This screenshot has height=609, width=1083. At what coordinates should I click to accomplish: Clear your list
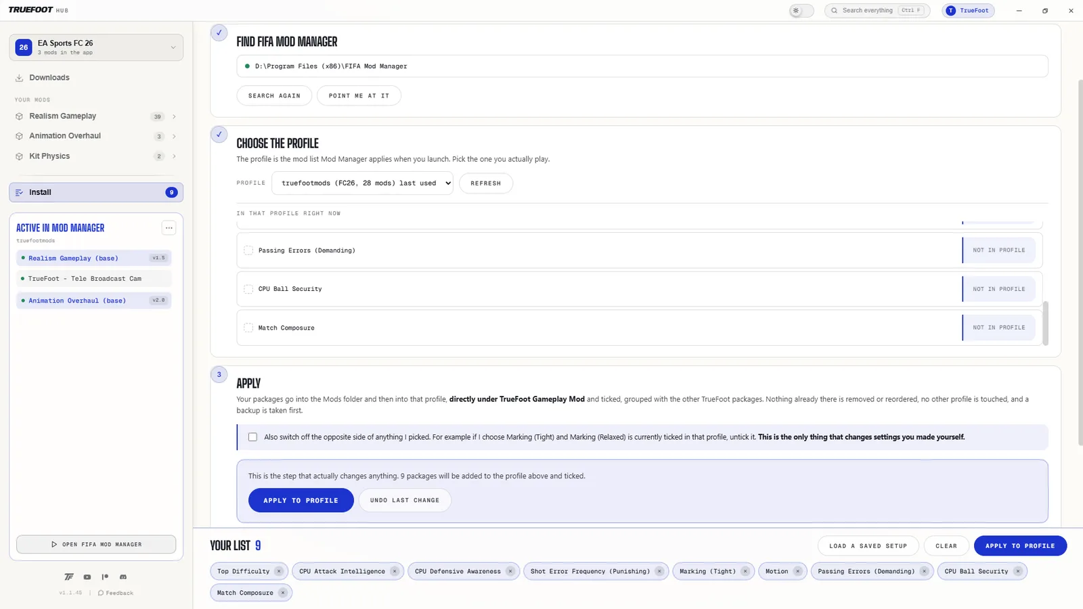tap(946, 546)
